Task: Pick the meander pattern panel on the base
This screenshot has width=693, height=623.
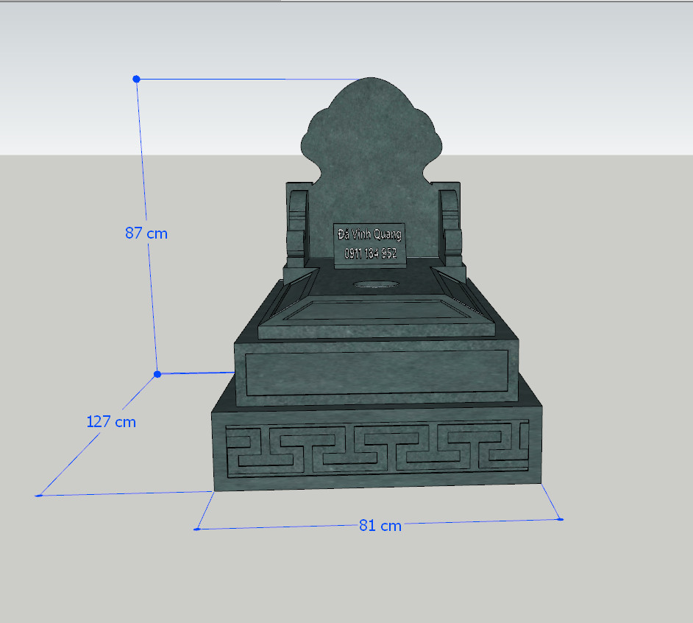Action: (x=377, y=448)
